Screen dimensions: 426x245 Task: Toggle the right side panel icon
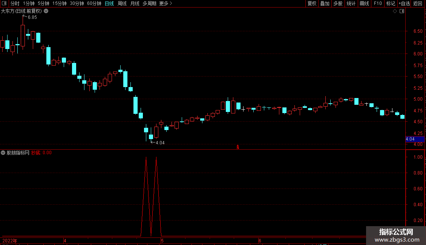402,11
